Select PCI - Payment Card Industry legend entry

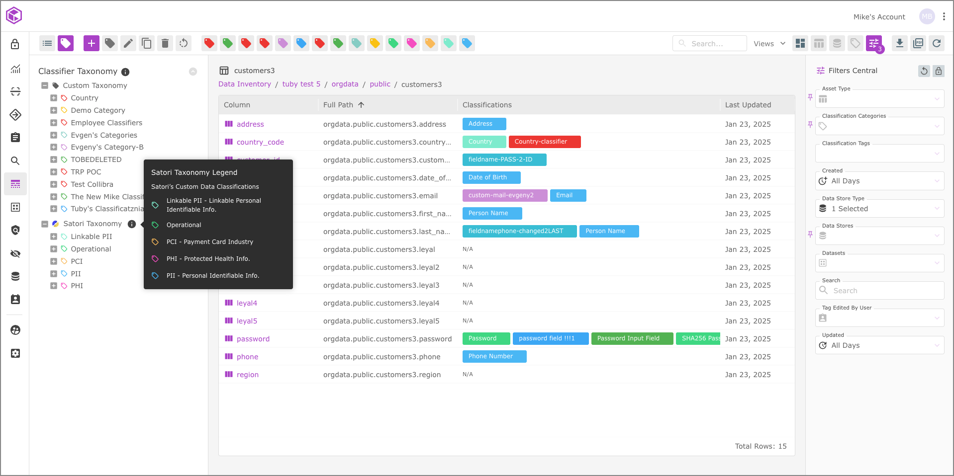coord(209,242)
